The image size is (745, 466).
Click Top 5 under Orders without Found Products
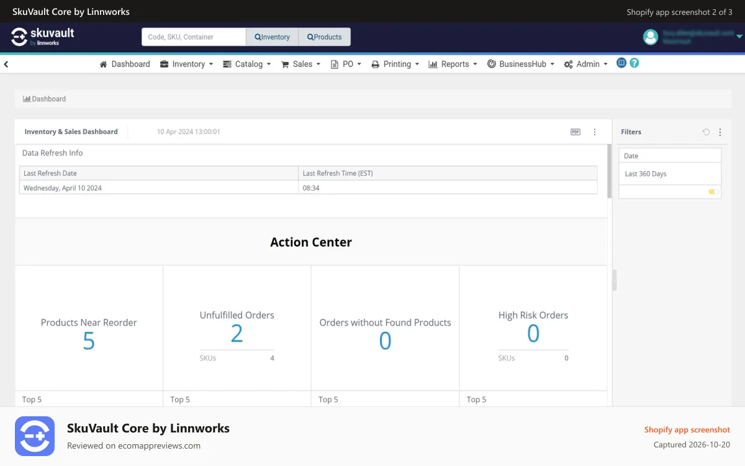pos(328,400)
